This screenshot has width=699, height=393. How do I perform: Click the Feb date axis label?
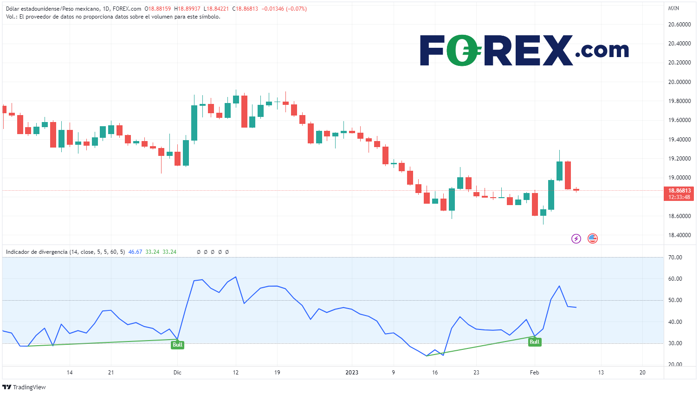[535, 373]
